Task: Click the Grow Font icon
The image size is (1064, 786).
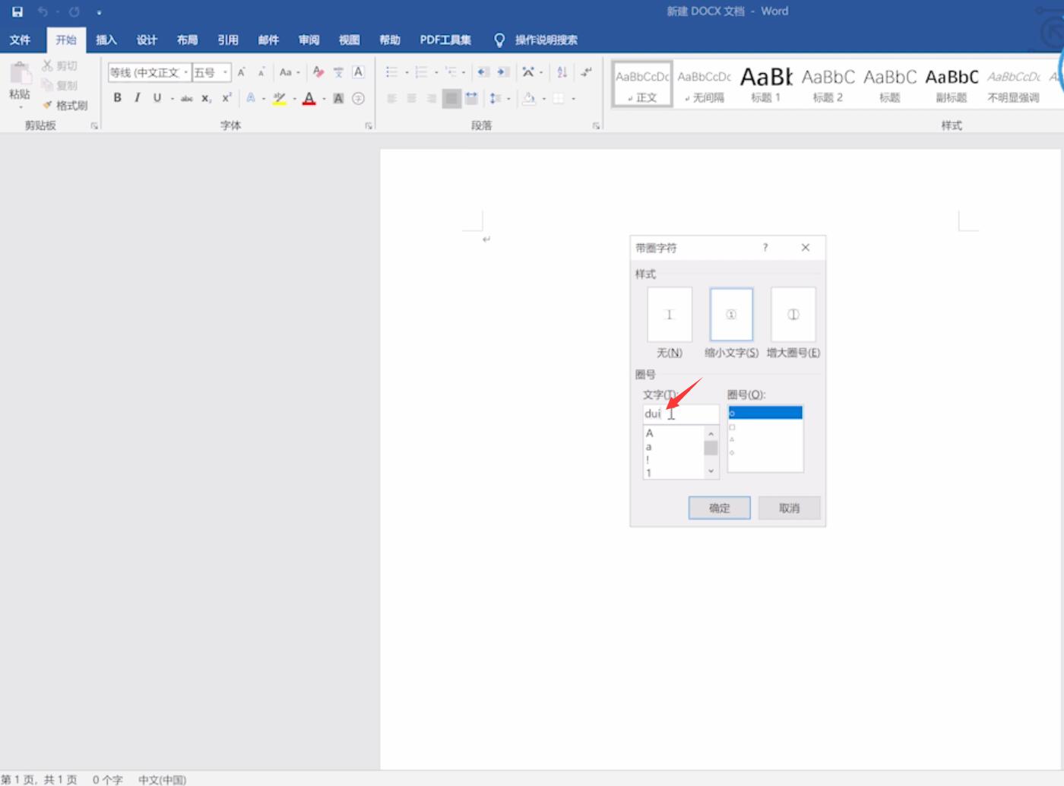Action: click(242, 72)
